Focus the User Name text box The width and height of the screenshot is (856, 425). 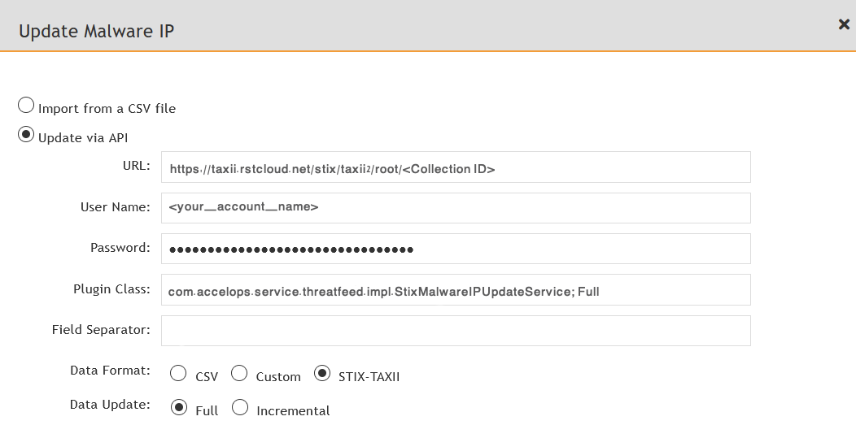[456, 207]
